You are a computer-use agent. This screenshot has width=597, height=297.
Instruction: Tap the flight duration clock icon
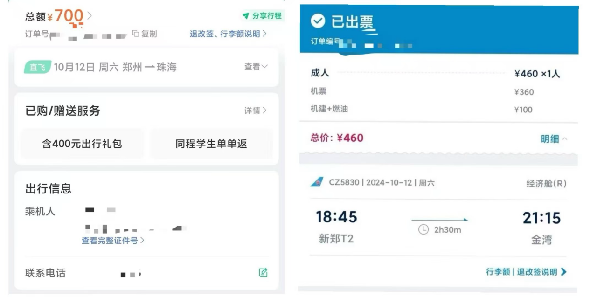pos(423,229)
